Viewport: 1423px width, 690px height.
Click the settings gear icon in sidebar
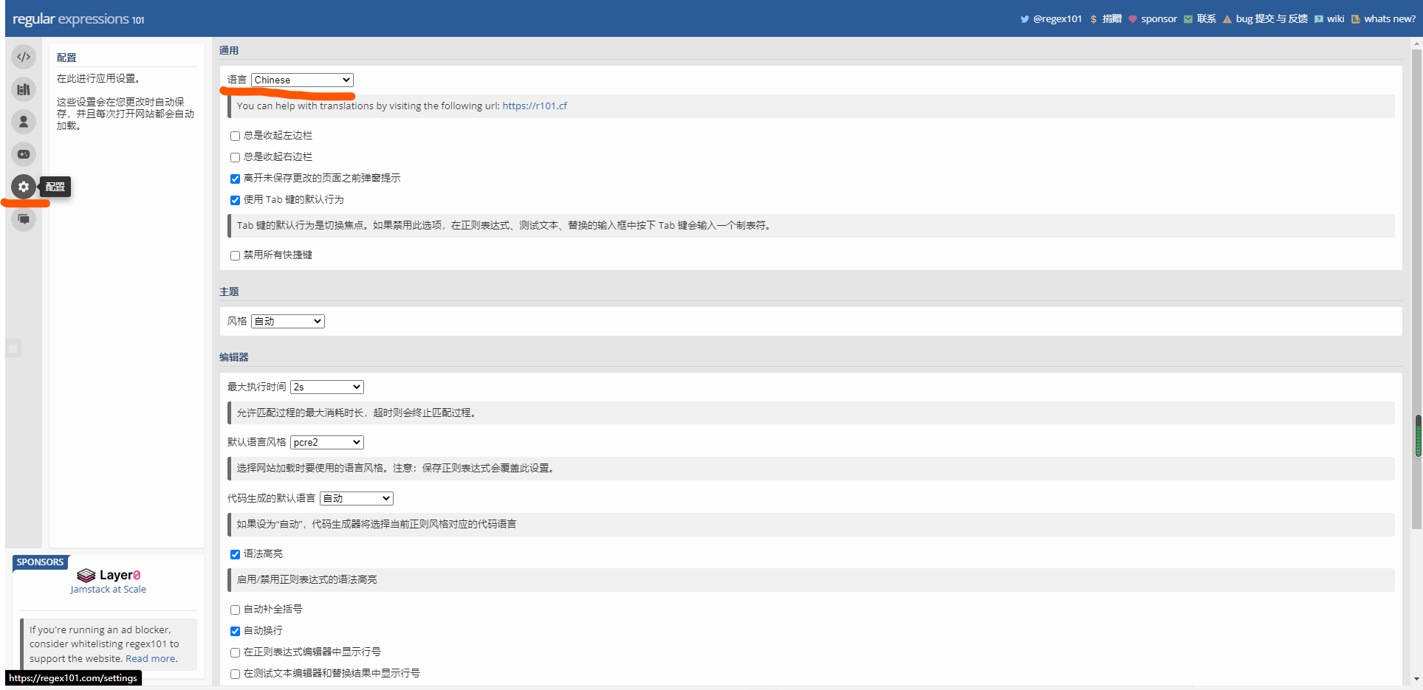pos(24,187)
